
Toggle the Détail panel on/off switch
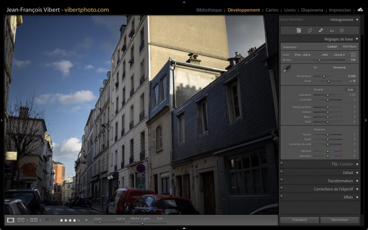click(282, 172)
